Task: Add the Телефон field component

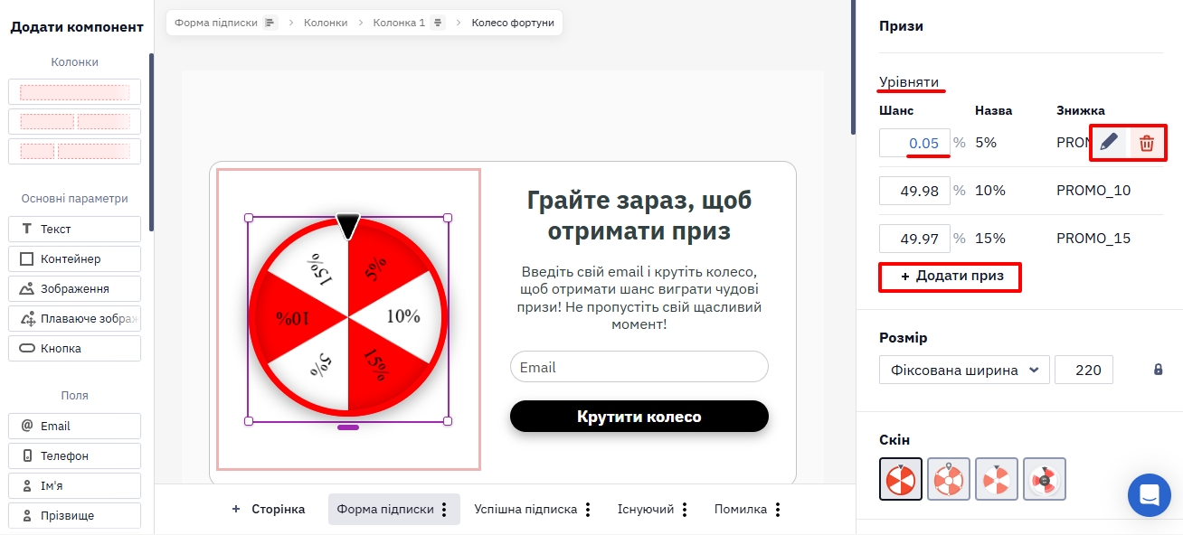Action: [75, 455]
